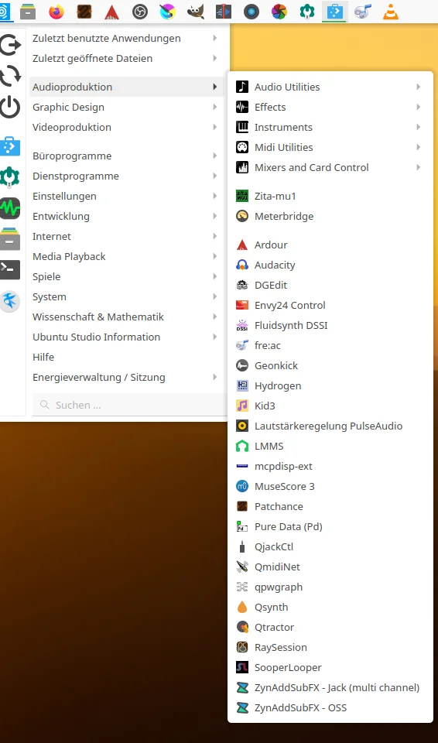The height and width of the screenshot is (743, 438).
Task: Click the Audacity headphones icon
Action: point(241,265)
